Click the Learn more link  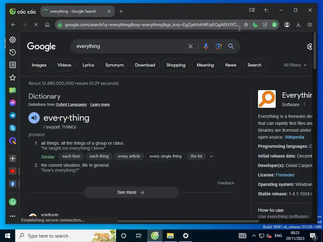pyautogui.click(x=100, y=105)
